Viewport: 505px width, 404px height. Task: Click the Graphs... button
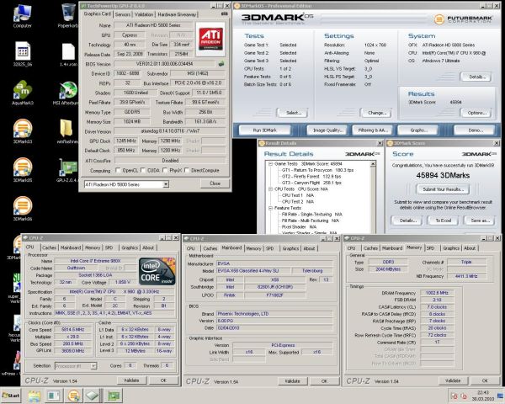(418, 130)
